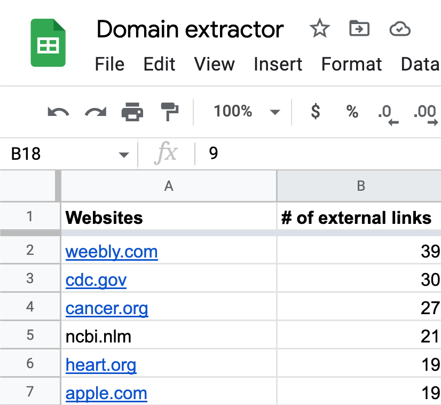Viewport: 441px width, 405px height.
Task: Undo the last action
Action: pyautogui.click(x=58, y=112)
